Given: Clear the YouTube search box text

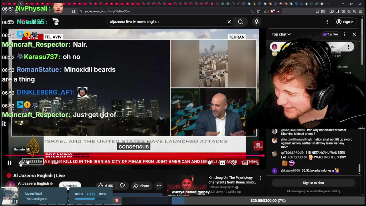Looking at the screenshot, I should [229, 22].
